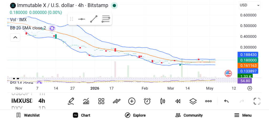The height and width of the screenshot is (121, 269).
Task: Click the 0.188430 upper band price label
Action: [x=248, y=55]
